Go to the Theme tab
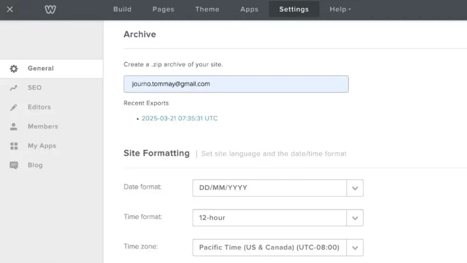Screen dimensions: 467x263 [207, 9]
